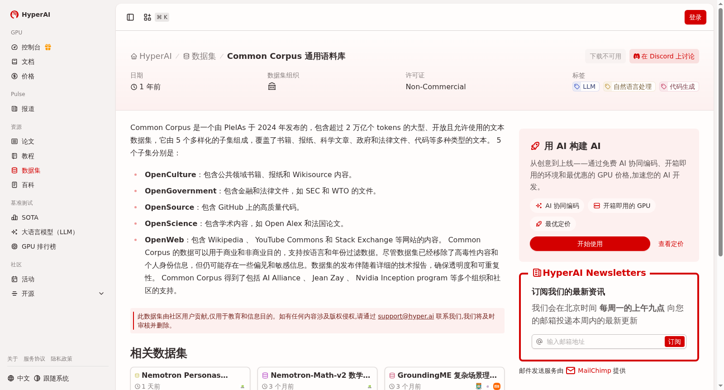Click the 相关数据集 heading
Viewport: 724px width, 390px height.
coord(159,353)
